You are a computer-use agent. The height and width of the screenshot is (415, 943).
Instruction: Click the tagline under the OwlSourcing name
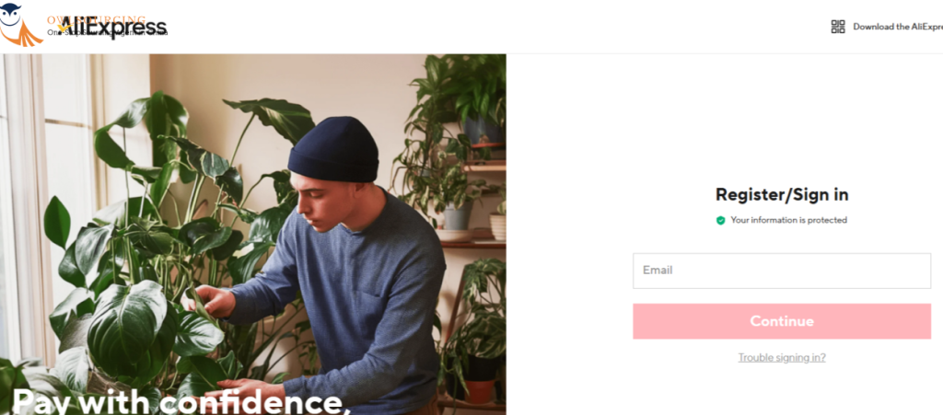[x=107, y=32]
